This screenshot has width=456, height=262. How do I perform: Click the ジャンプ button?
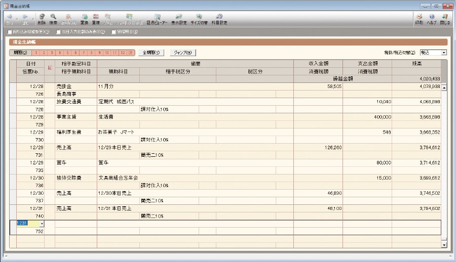click(182, 52)
